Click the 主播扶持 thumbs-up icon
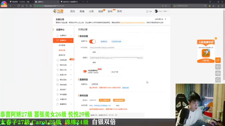Viewport: 225px width, 126px height. 58,99
